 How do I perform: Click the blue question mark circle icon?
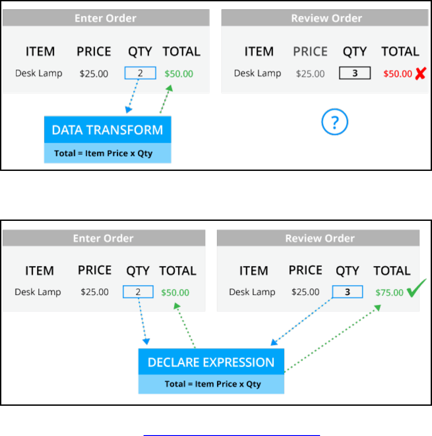pos(335,122)
